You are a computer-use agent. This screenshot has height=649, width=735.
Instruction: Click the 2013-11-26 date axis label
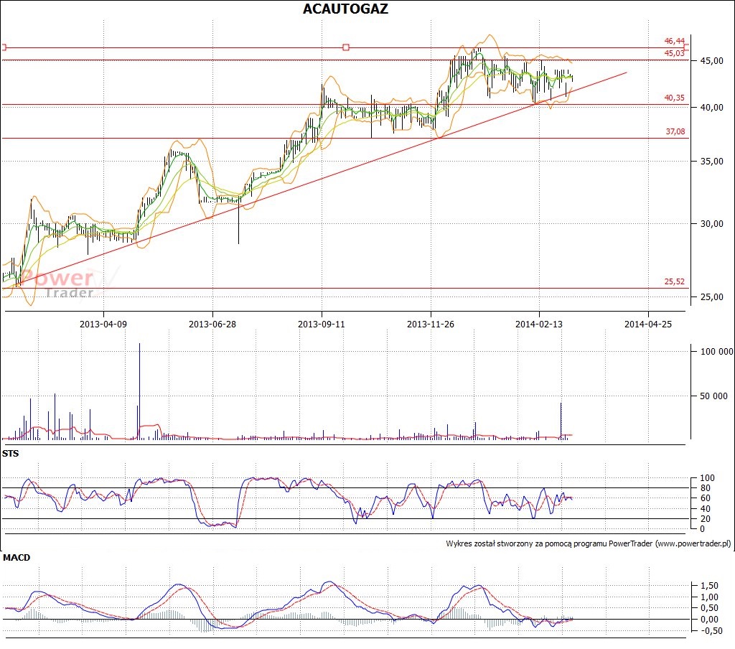[431, 324]
